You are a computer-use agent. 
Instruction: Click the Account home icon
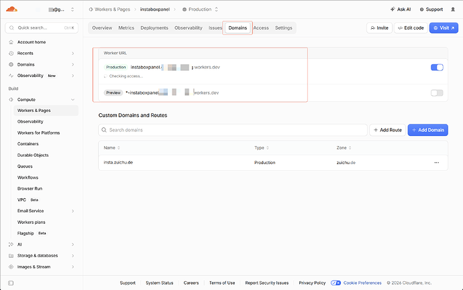click(x=11, y=42)
